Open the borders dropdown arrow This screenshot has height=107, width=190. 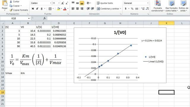click(x=53, y=9)
